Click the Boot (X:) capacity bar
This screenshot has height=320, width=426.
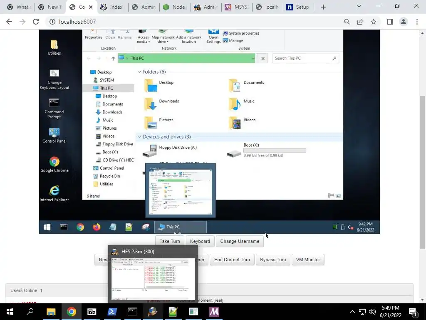[275, 150]
